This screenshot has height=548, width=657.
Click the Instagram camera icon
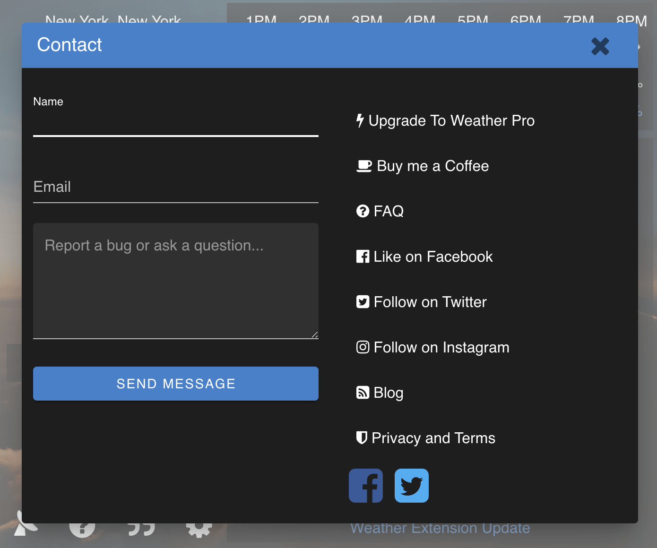(362, 347)
